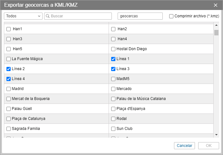This screenshot has height=155, width=223.
Task: Select the Mercat de la Boqueria checkbox
Action: tap(9, 99)
